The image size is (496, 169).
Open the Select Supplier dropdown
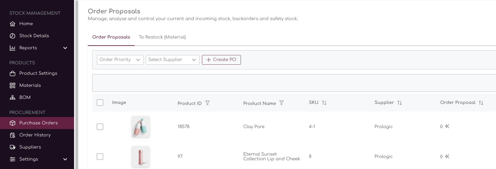[x=172, y=60]
